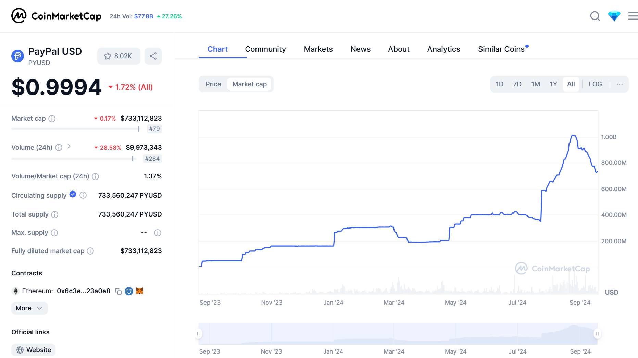638x358 pixels.
Task: Open the Markets tab
Action: pos(318,49)
